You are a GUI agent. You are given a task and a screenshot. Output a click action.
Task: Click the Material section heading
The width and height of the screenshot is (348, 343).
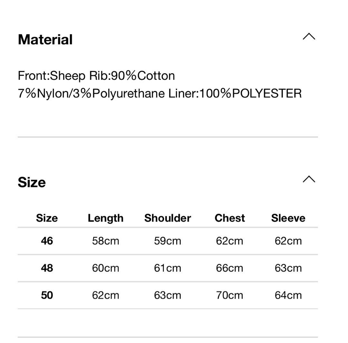[x=45, y=40]
